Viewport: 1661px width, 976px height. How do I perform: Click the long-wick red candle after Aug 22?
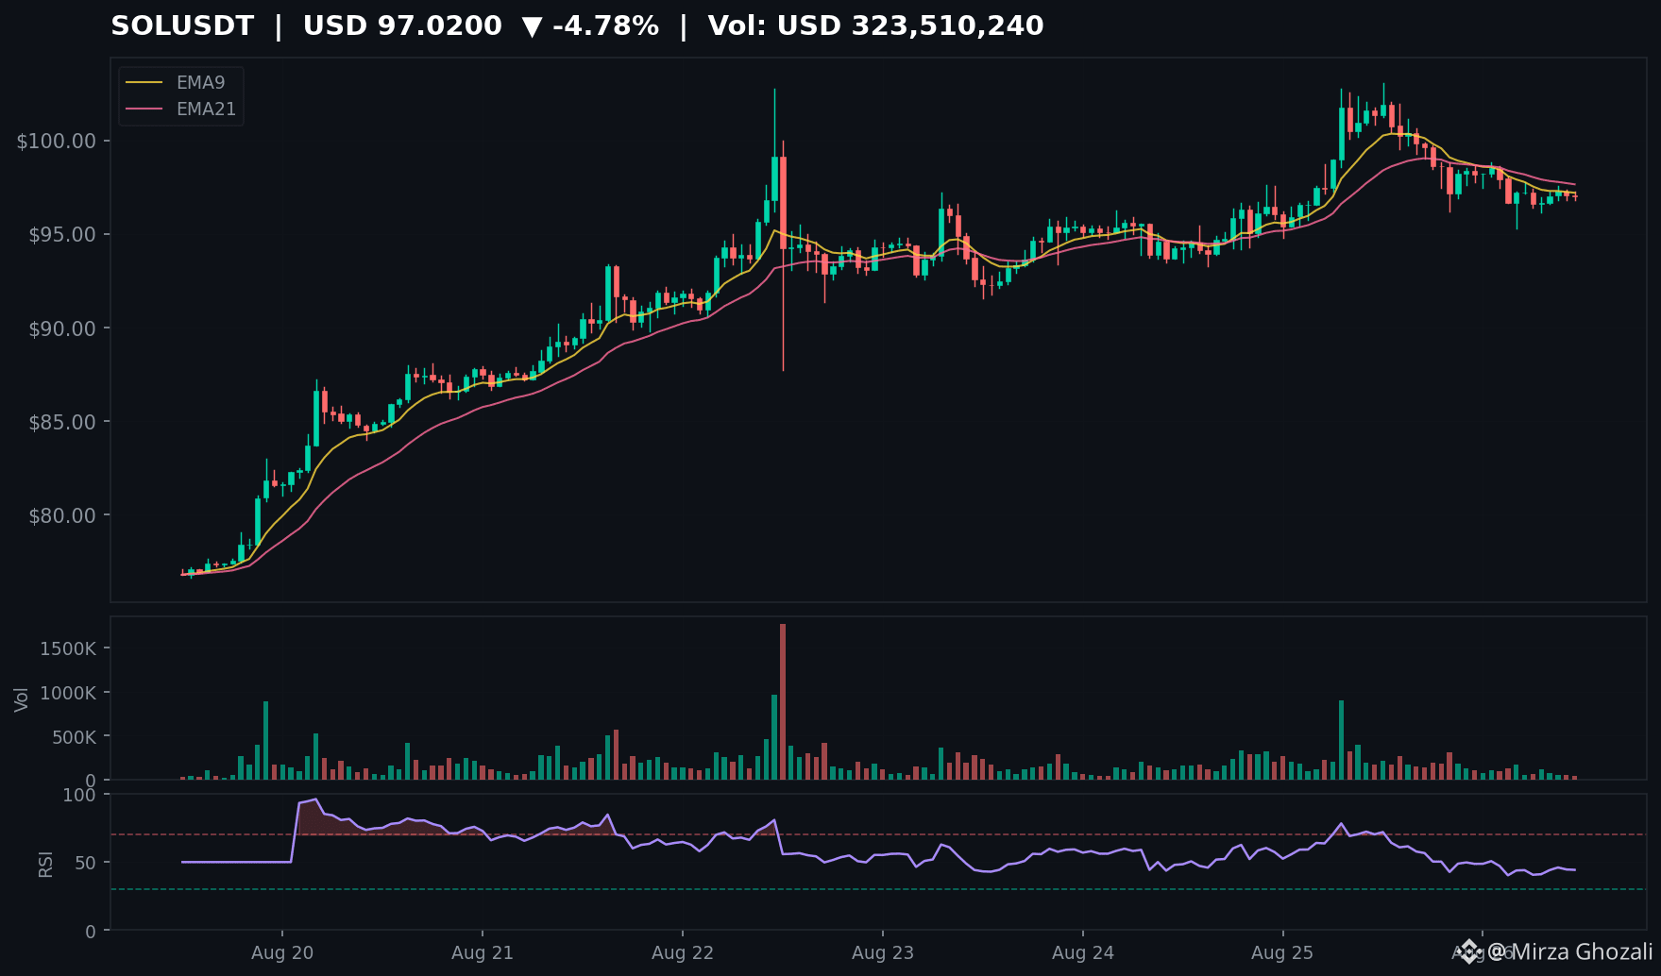(x=783, y=255)
